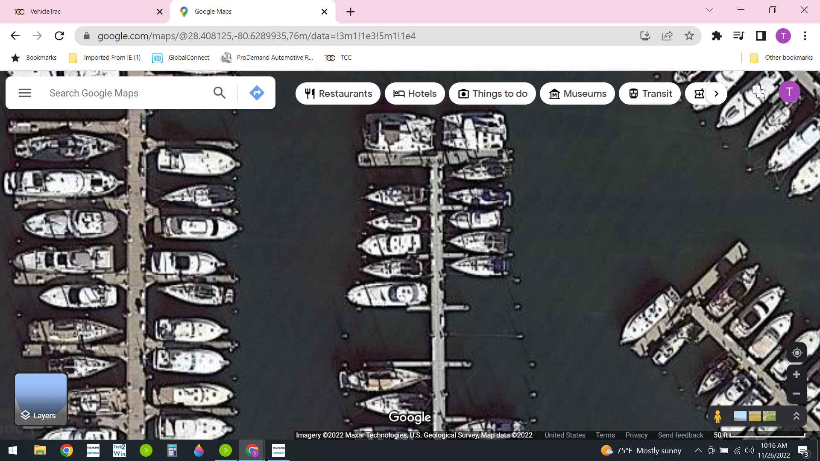
Task: Open the GlobalConnect bookmark
Action: click(x=181, y=58)
